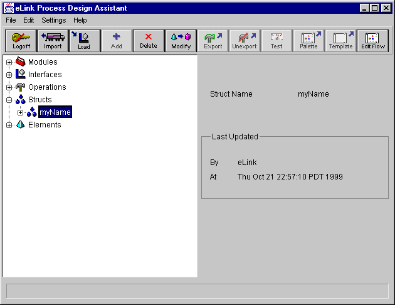Click the Thu Oct 21 timestamp text
The height and width of the screenshot is (305, 395).
coord(290,177)
